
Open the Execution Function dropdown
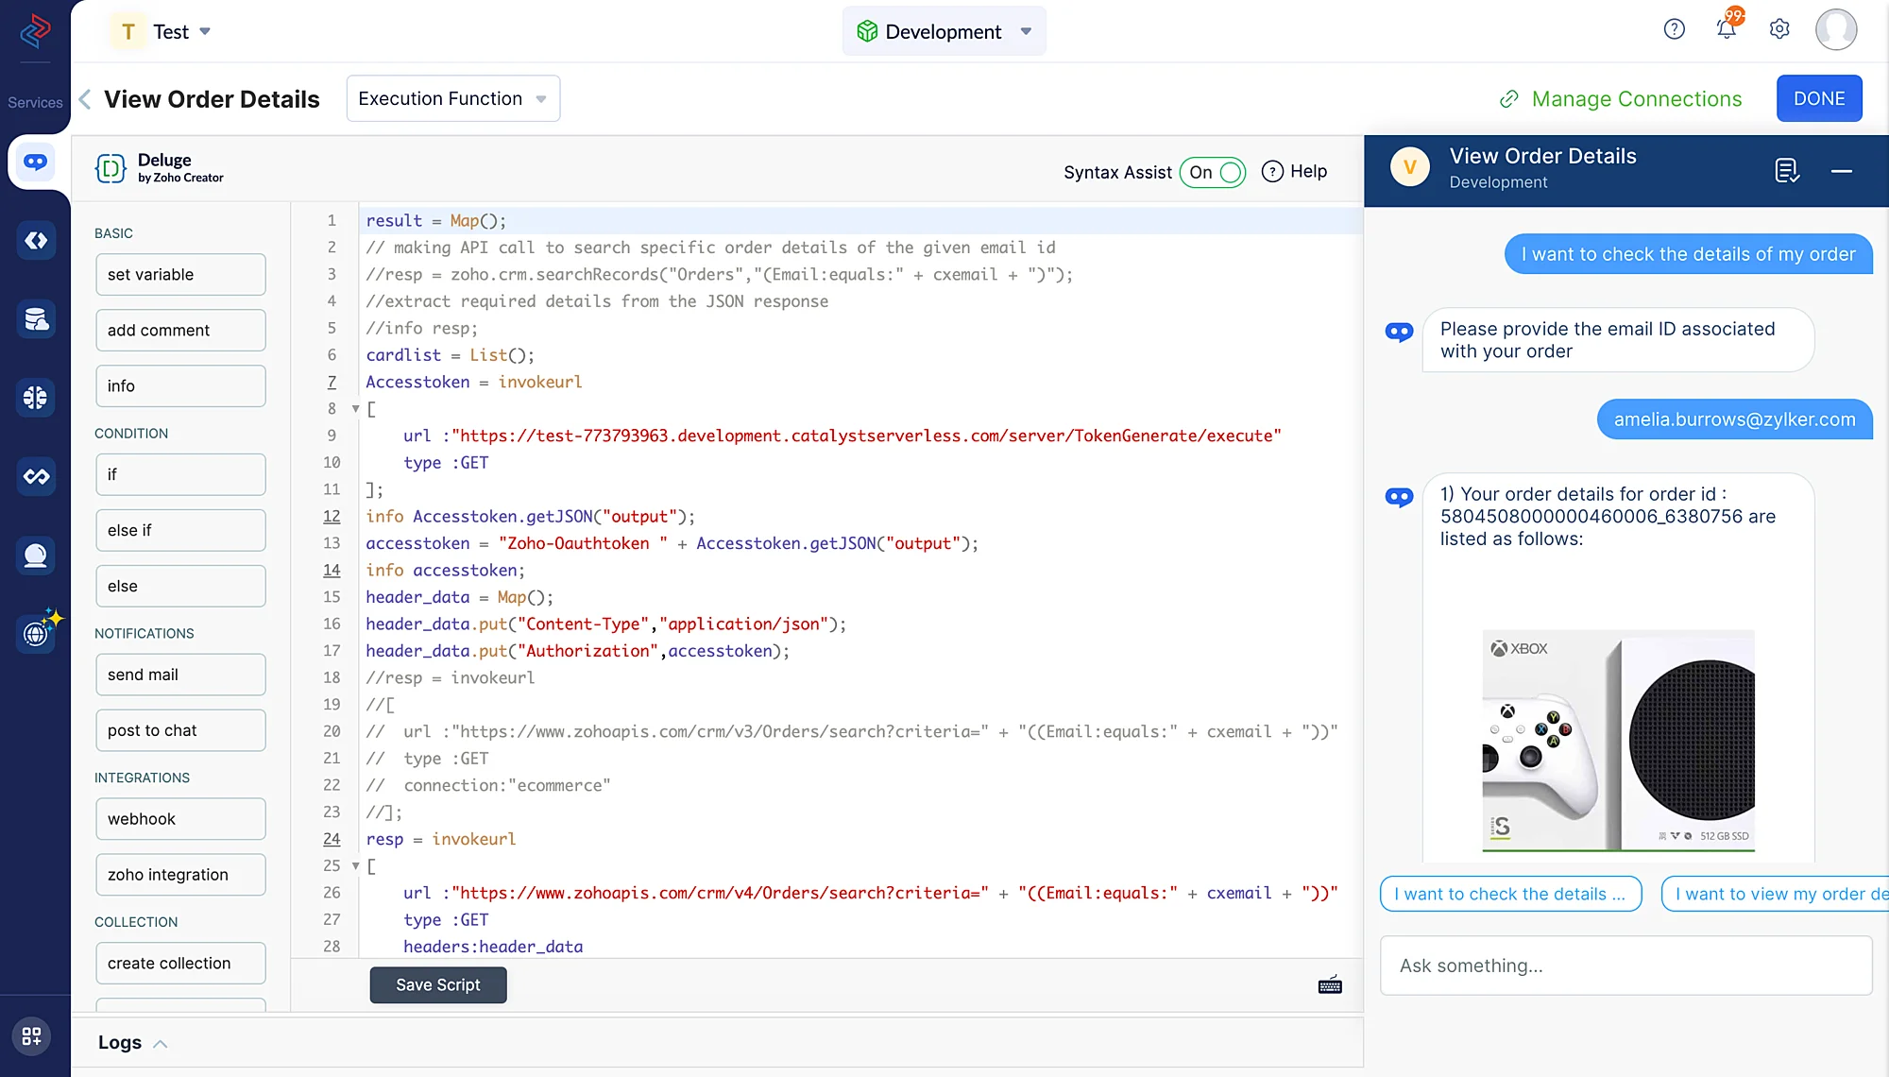pos(452,99)
